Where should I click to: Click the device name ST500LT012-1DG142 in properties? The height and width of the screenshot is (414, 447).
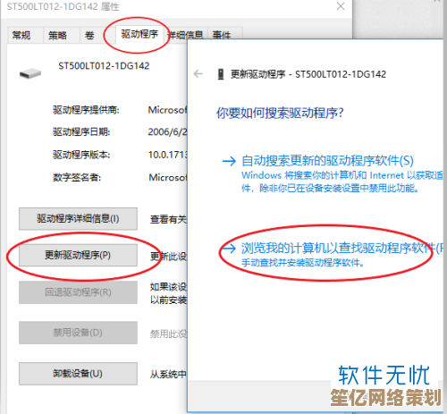click(104, 65)
